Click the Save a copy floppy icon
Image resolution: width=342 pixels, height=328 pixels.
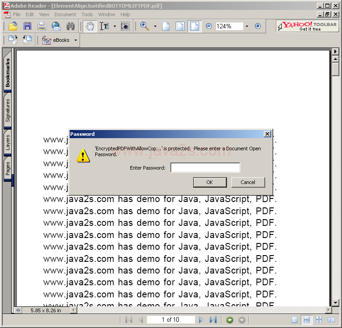(27, 26)
